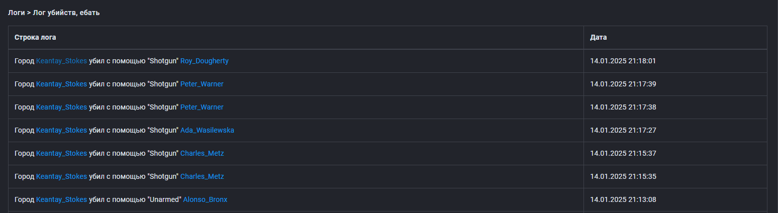Click Keantay_Stokes in the 21:17:39 row
The height and width of the screenshot is (213, 778).
pyautogui.click(x=61, y=84)
